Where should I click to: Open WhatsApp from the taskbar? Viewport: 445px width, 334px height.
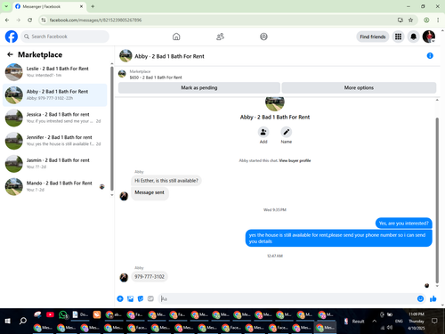click(x=63, y=314)
